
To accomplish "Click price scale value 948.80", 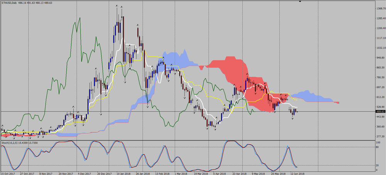I will (381, 58).
